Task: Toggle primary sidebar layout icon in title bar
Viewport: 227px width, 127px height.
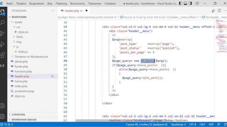Action: [x=181, y=3]
